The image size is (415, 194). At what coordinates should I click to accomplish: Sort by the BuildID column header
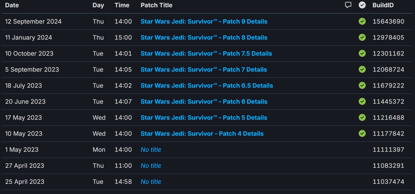pyautogui.click(x=383, y=5)
